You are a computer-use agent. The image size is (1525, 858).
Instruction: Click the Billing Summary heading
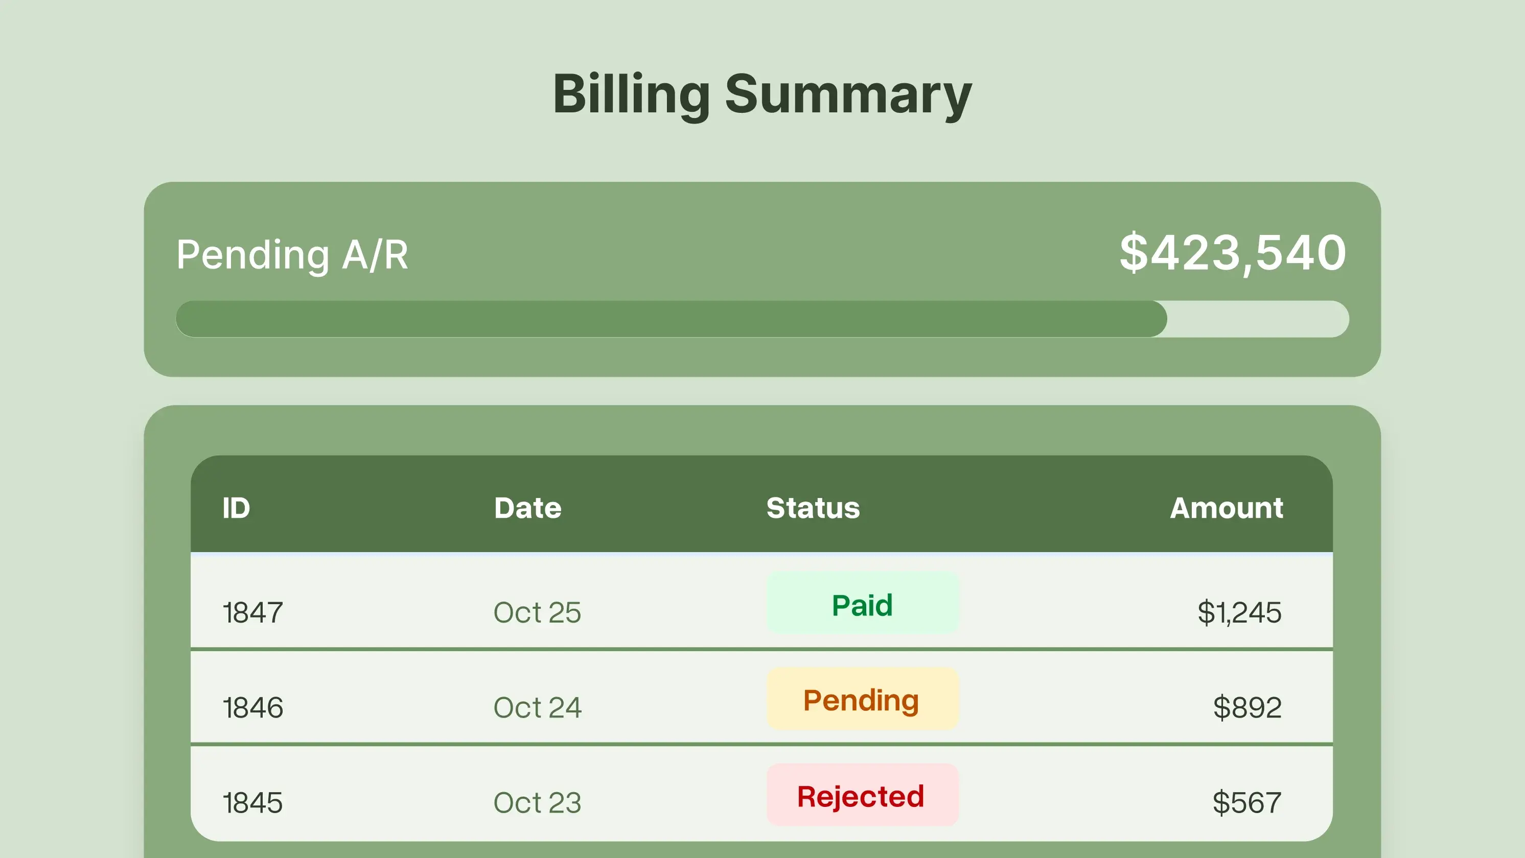pos(762,94)
